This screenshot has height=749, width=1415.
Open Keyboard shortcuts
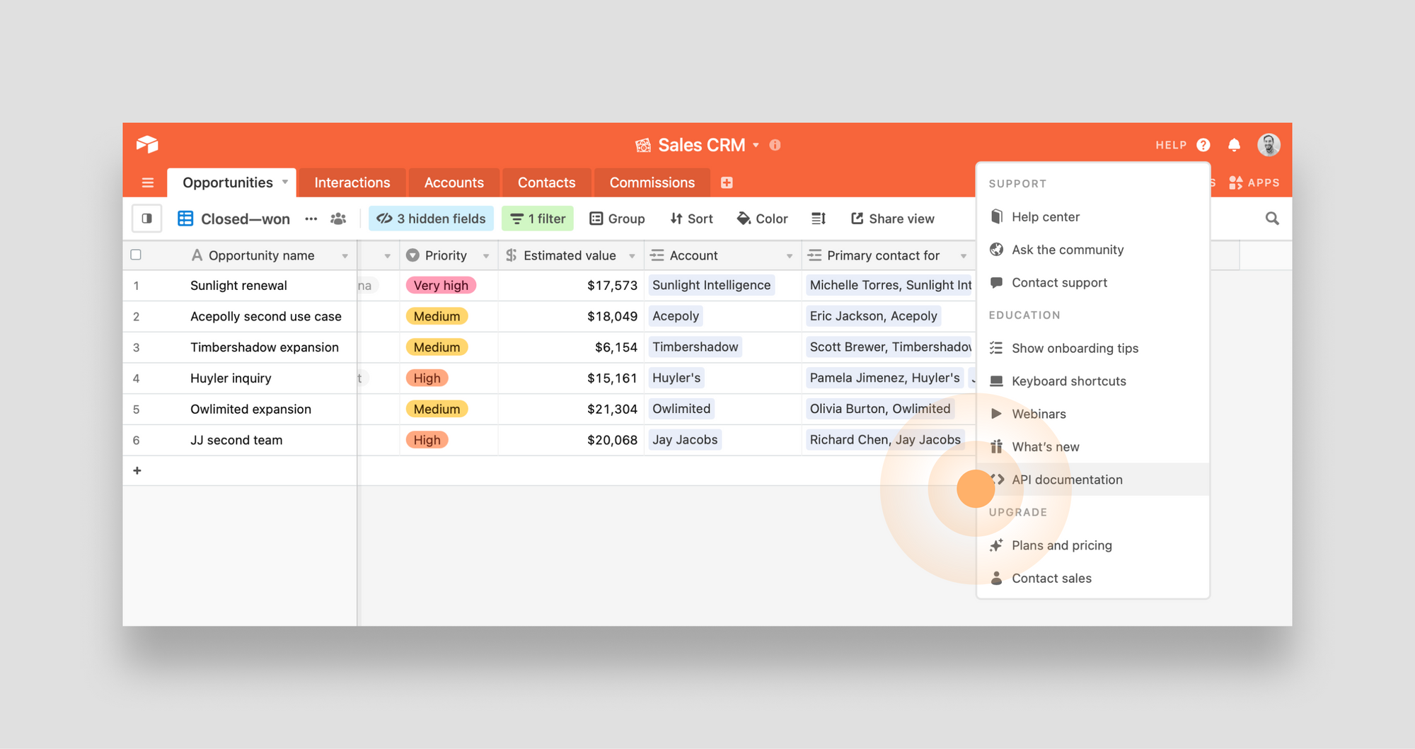[1093, 381]
